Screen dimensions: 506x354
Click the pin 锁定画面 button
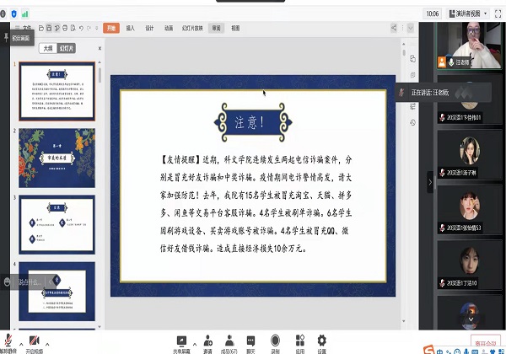(x=18, y=38)
